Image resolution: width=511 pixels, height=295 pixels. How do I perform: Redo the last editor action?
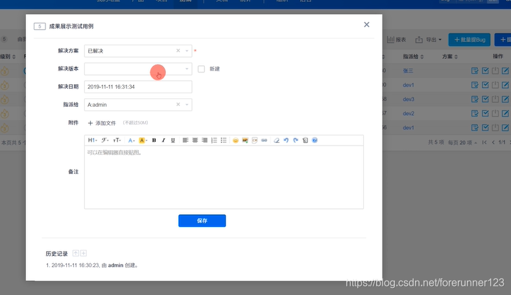(296, 140)
